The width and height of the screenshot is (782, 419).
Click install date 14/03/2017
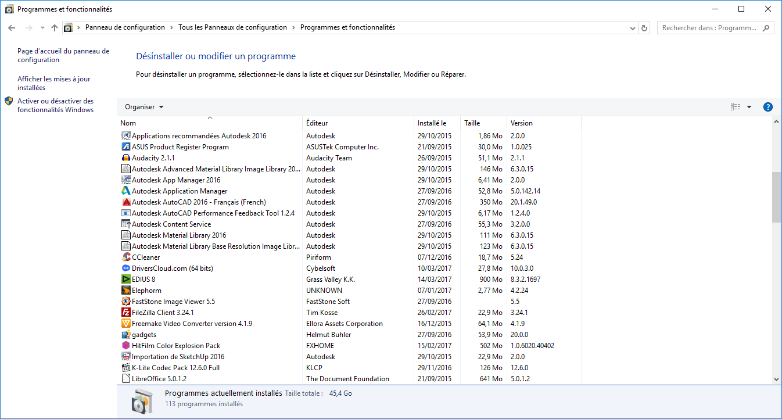(x=435, y=280)
